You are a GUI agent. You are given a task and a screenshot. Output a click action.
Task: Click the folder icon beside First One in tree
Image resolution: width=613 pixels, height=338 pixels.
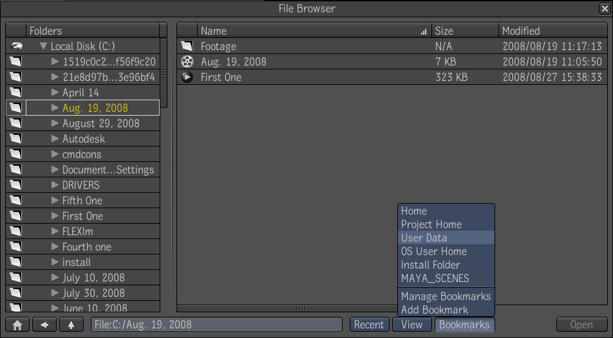[x=15, y=216]
